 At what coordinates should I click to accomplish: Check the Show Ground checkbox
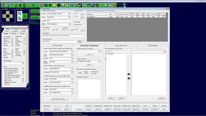coord(83,24)
